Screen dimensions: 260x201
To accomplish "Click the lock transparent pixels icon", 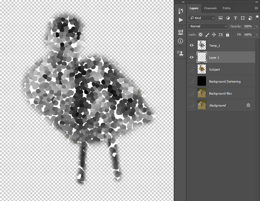I will [x=200, y=35].
